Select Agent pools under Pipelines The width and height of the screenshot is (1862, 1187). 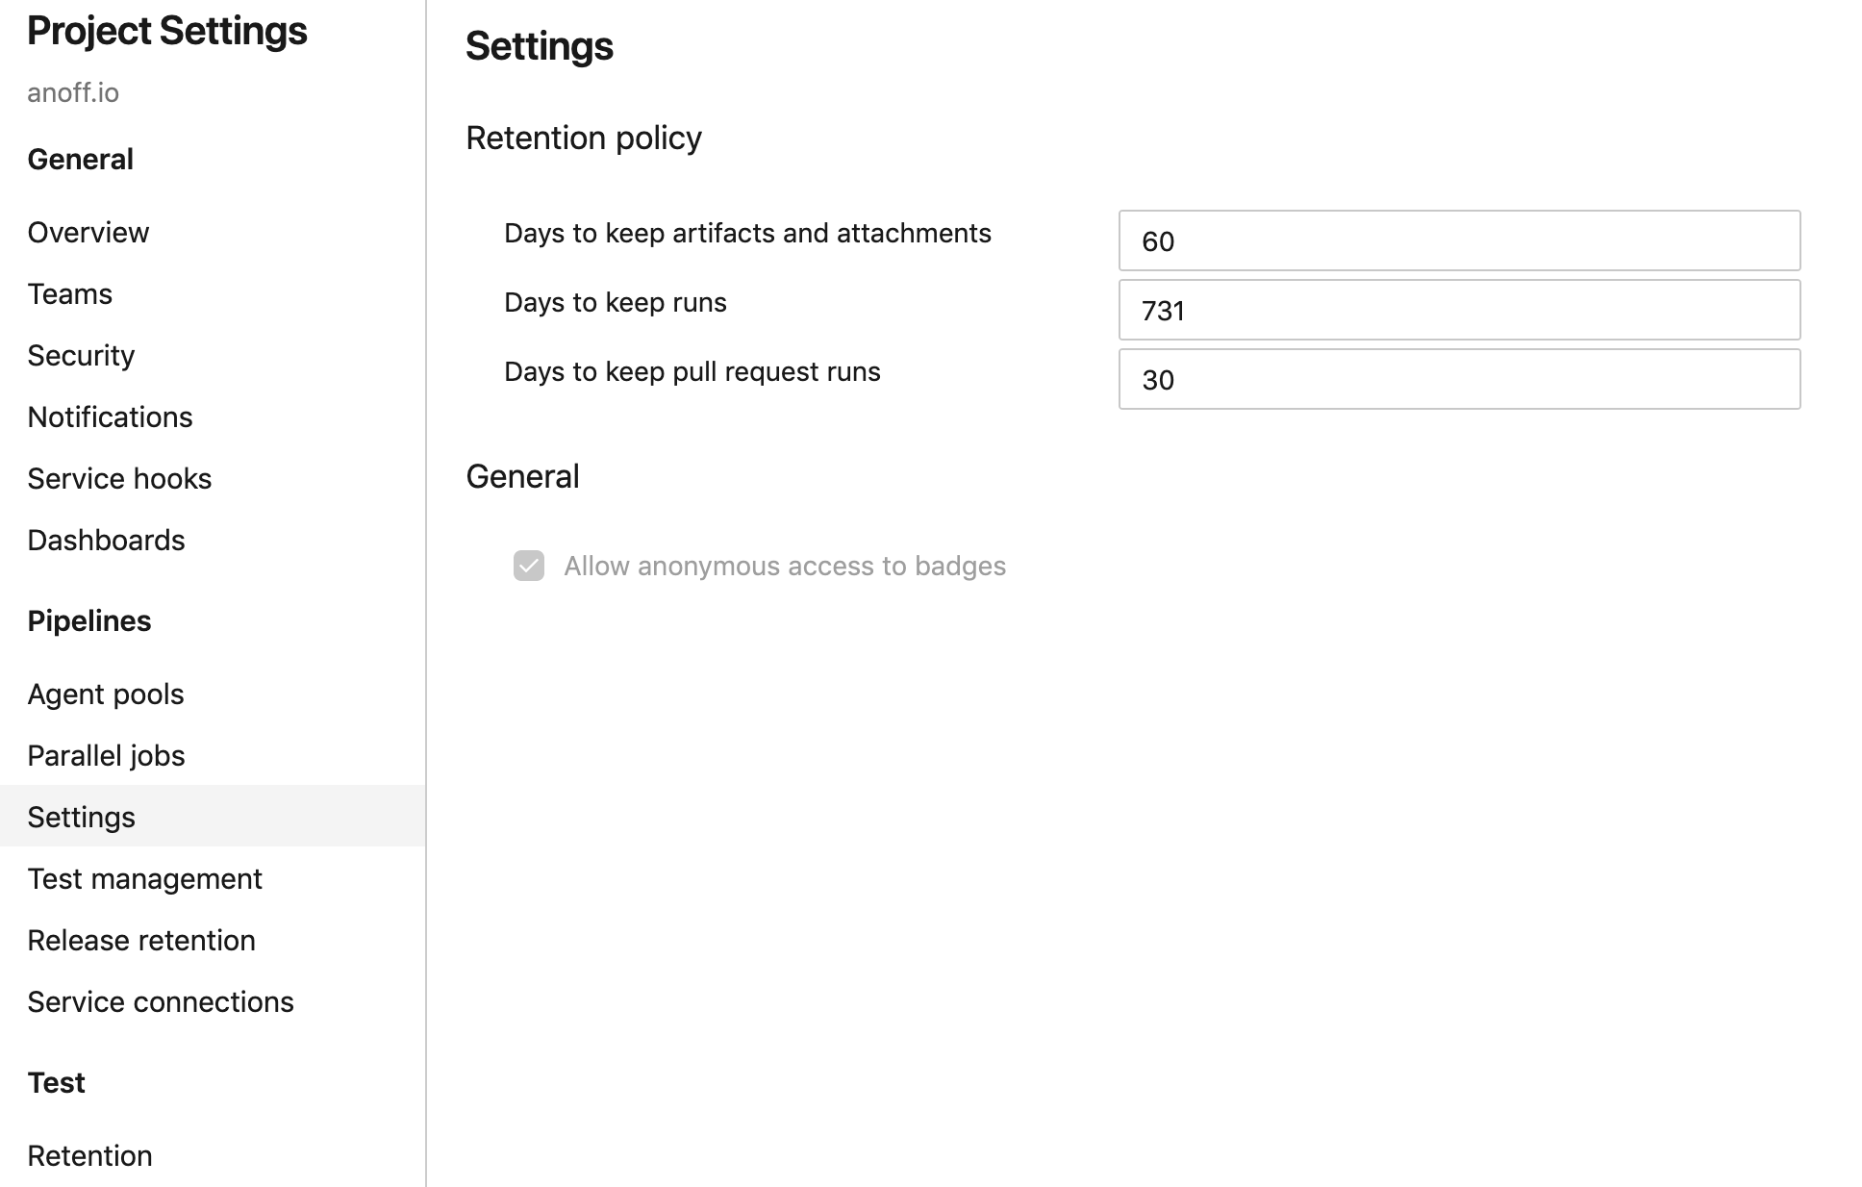click(x=106, y=694)
